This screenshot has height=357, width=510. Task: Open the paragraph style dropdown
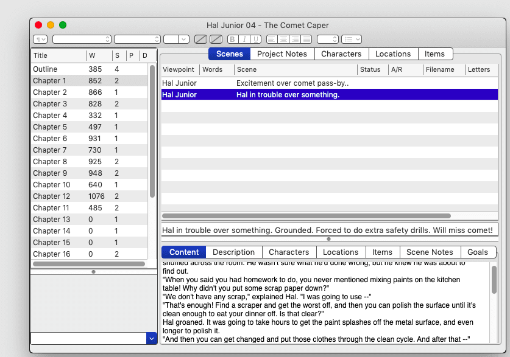point(40,39)
